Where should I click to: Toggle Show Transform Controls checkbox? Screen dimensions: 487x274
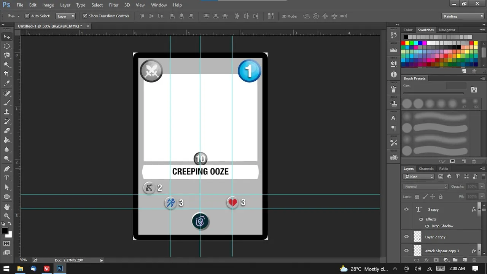[85, 16]
